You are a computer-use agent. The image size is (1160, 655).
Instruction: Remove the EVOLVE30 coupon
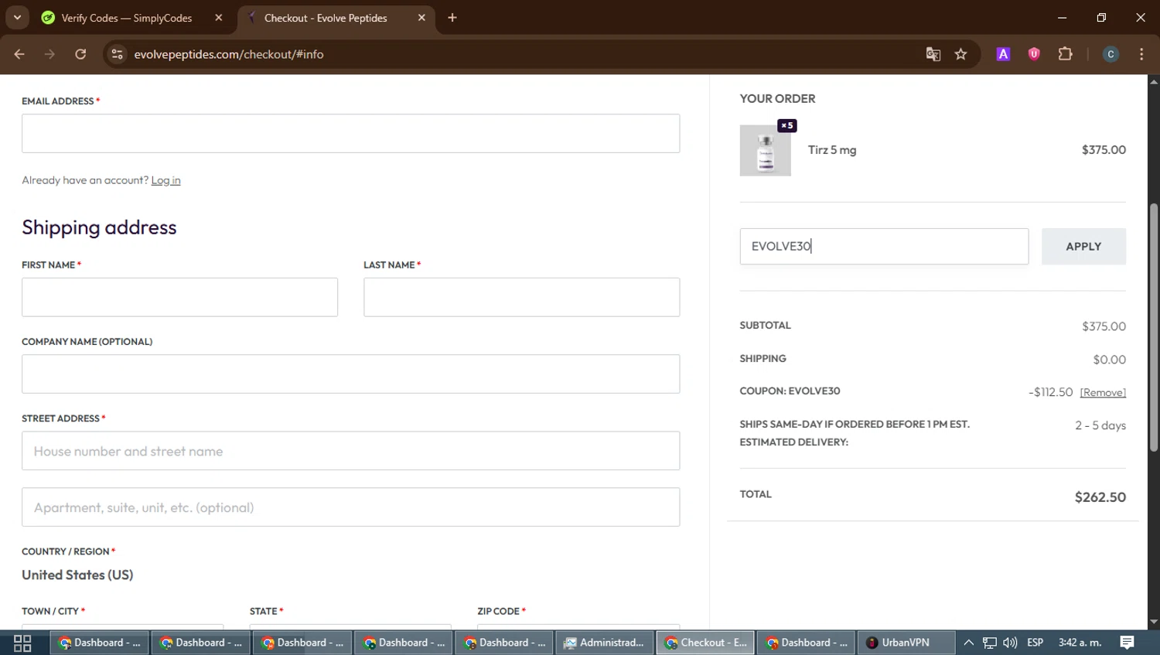tap(1103, 393)
